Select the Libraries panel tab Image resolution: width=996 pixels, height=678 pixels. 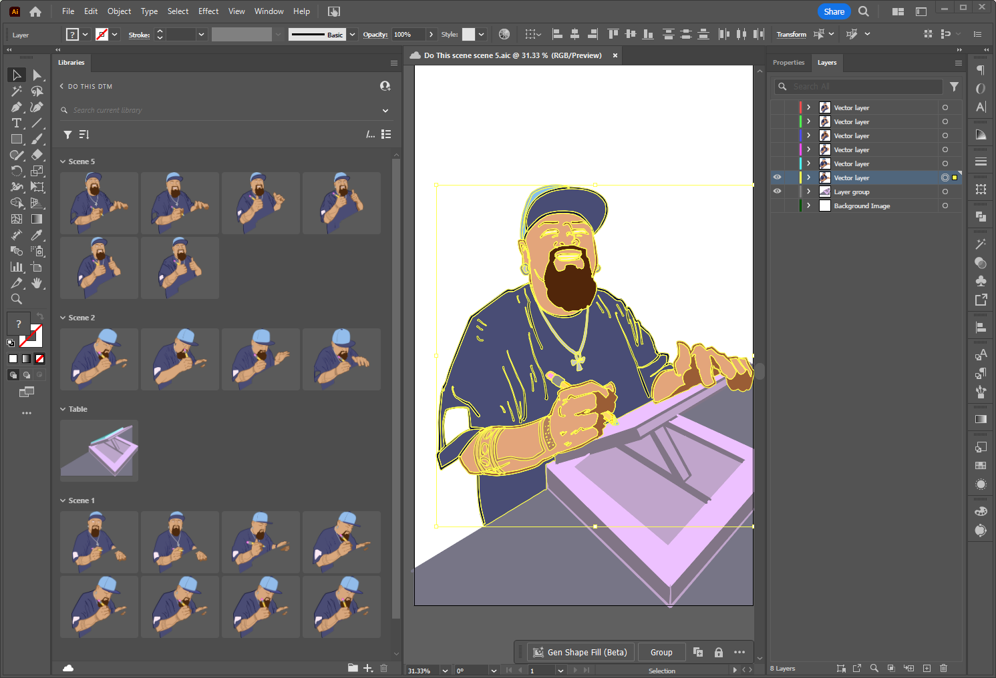(71, 63)
